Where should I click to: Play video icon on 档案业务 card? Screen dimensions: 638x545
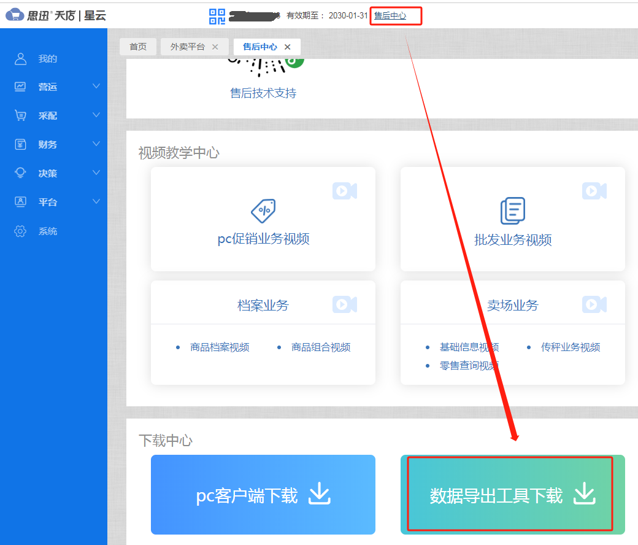click(x=345, y=304)
